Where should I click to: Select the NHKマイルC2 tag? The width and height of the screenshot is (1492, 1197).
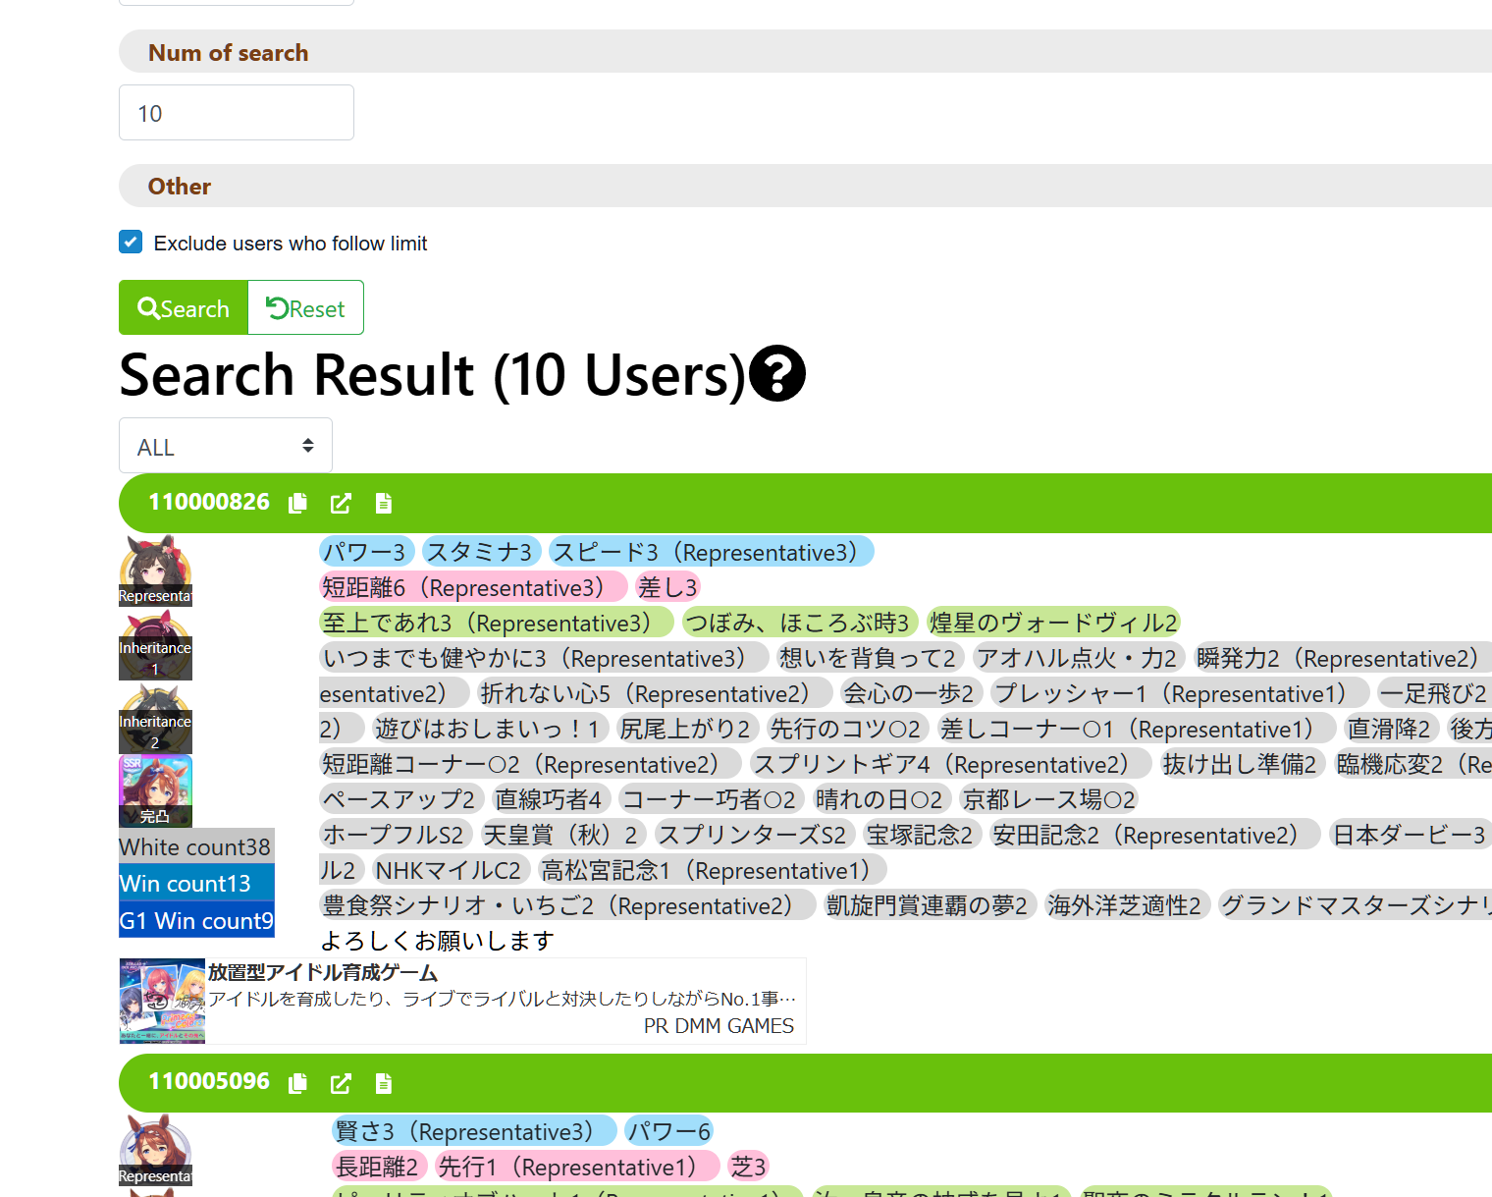[x=450, y=870]
